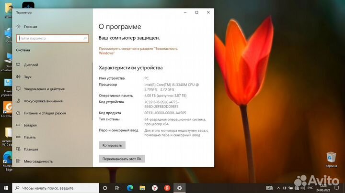Select Питание и спящий режим
345x193 pixels.
click(45, 113)
